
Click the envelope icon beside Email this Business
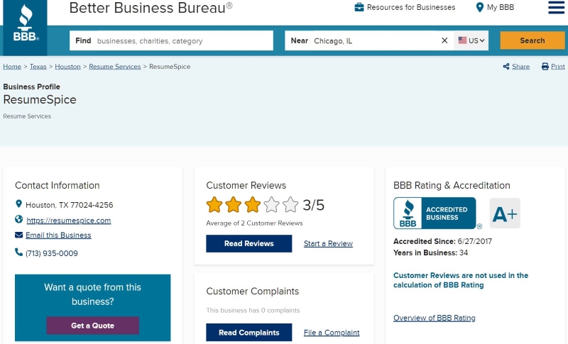(19, 235)
